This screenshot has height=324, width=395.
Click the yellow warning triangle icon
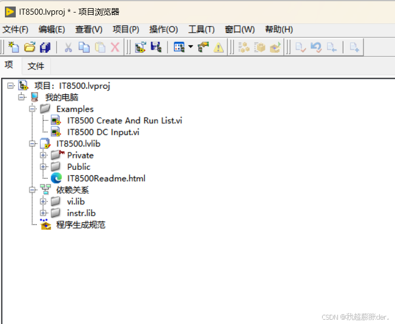(x=218, y=47)
